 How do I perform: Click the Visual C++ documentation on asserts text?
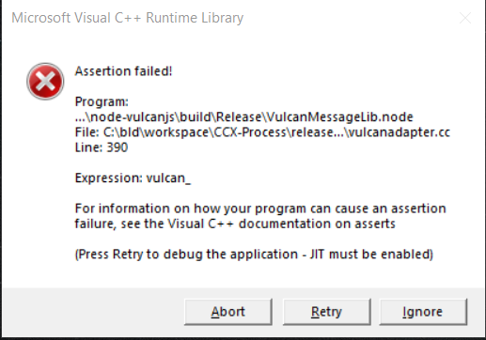(x=281, y=224)
